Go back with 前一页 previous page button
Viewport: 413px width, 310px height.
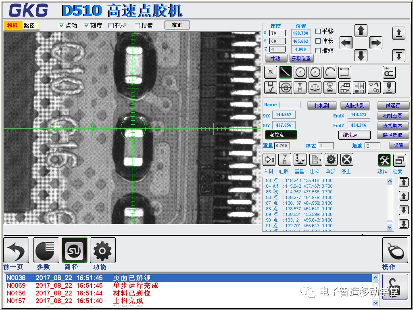[x=16, y=250]
